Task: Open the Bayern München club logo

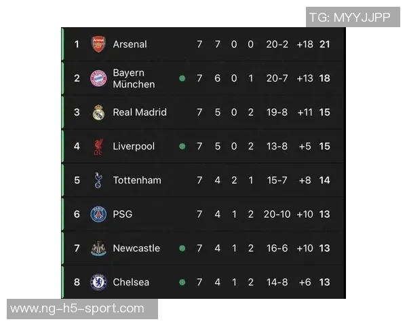Action: [x=98, y=78]
